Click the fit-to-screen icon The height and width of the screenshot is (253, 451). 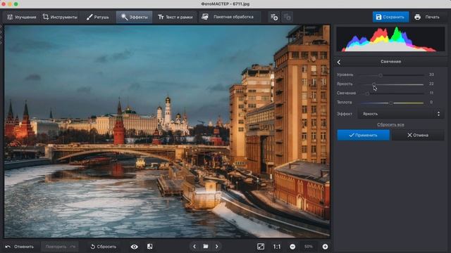pyautogui.click(x=261, y=247)
